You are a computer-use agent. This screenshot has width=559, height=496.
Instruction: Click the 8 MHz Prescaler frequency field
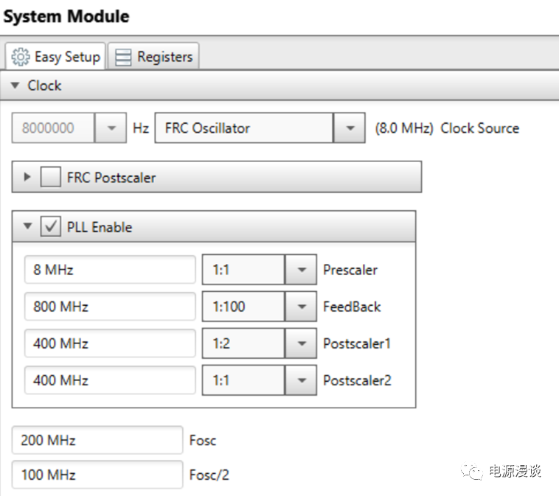pyautogui.click(x=109, y=270)
